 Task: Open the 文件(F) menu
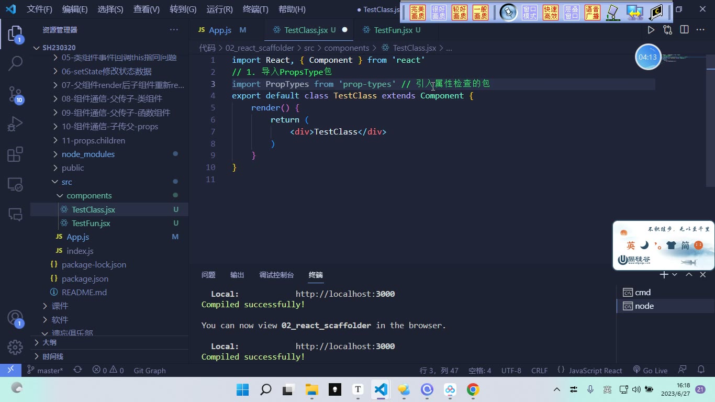[40, 9]
